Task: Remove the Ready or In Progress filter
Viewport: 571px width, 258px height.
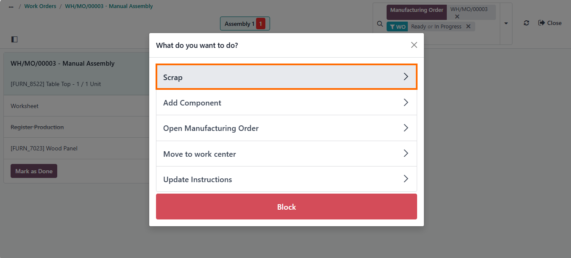Action: pos(468,26)
